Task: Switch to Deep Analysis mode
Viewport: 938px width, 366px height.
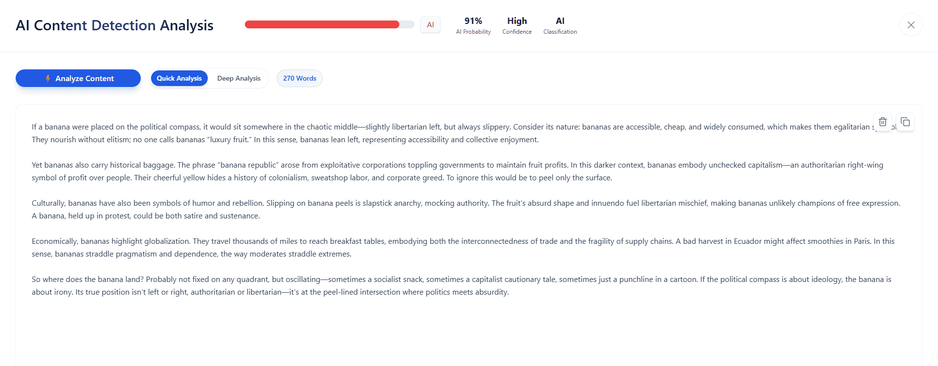Action: [239, 78]
